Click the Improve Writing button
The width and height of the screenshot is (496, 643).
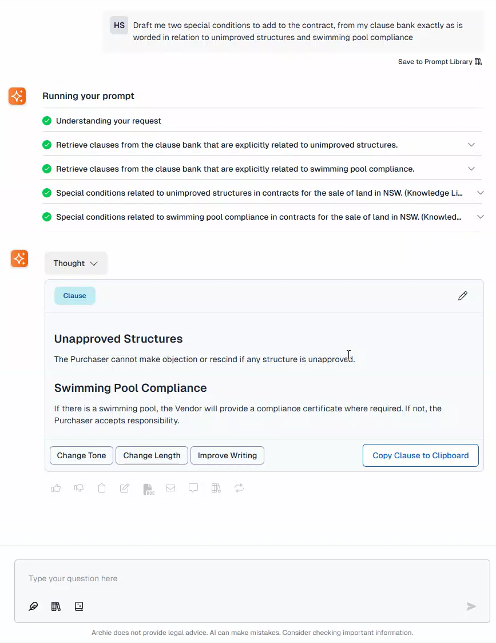click(227, 455)
